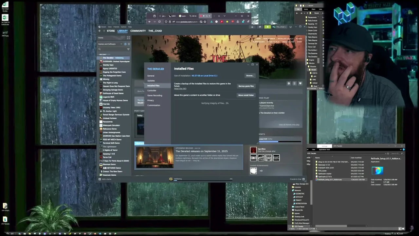Select Updates in The Derailed properties
The height and width of the screenshot is (236, 419).
tap(151, 81)
